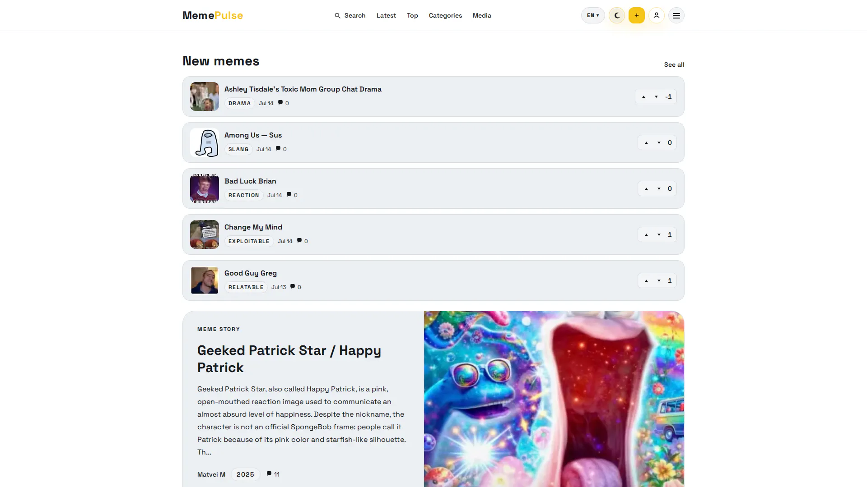The image size is (867, 487).
Task: Select the RELATABLE category tag
Action: click(x=246, y=287)
